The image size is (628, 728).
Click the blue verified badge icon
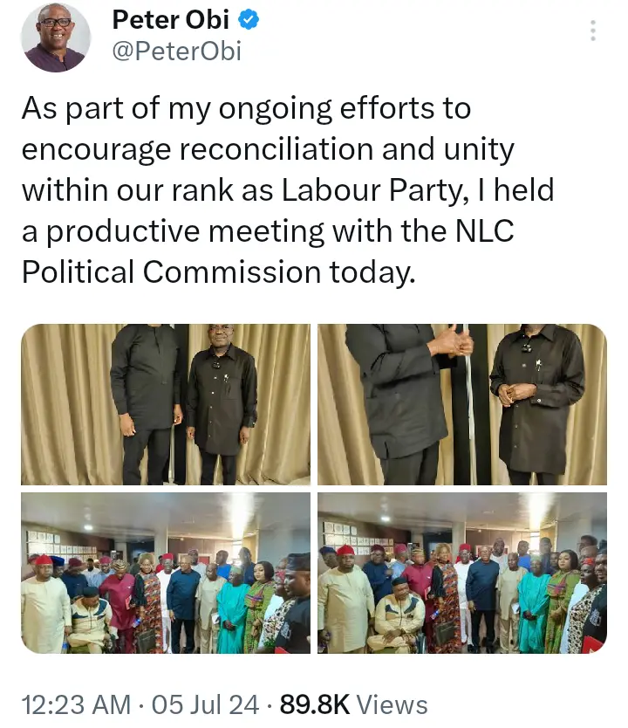click(249, 19)
